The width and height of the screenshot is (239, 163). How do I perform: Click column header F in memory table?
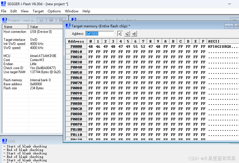coord(203,41)
